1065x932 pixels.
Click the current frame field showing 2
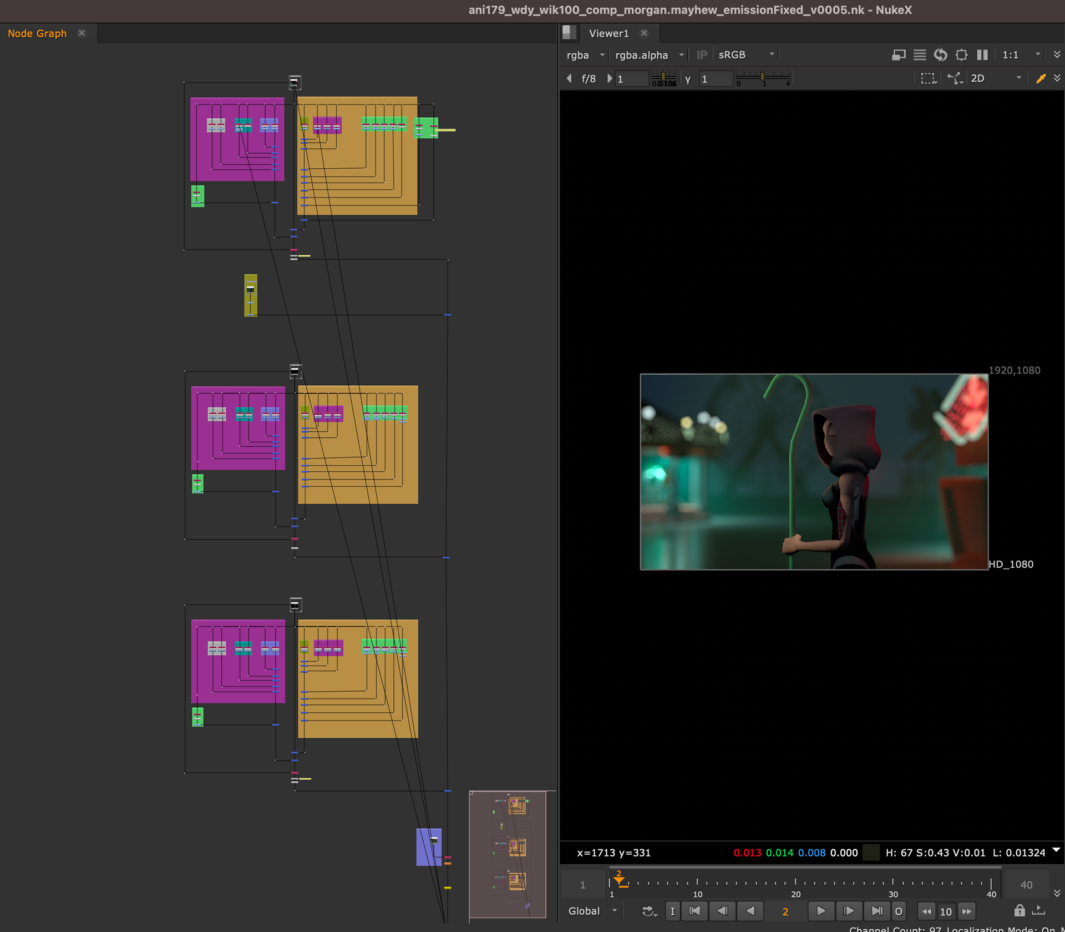click(785, 911)
